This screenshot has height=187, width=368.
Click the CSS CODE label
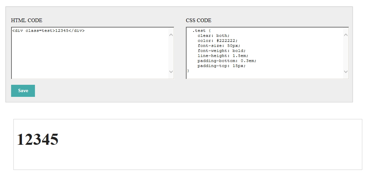pyautogui.click(x=199, y=20)
